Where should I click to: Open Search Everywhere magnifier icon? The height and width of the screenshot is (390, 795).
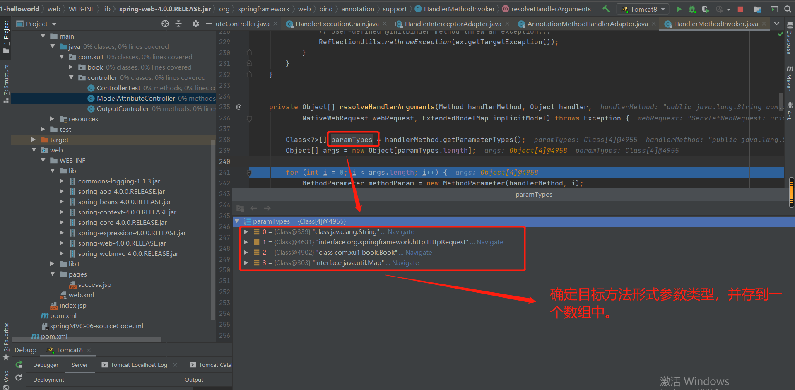(788, 9)
